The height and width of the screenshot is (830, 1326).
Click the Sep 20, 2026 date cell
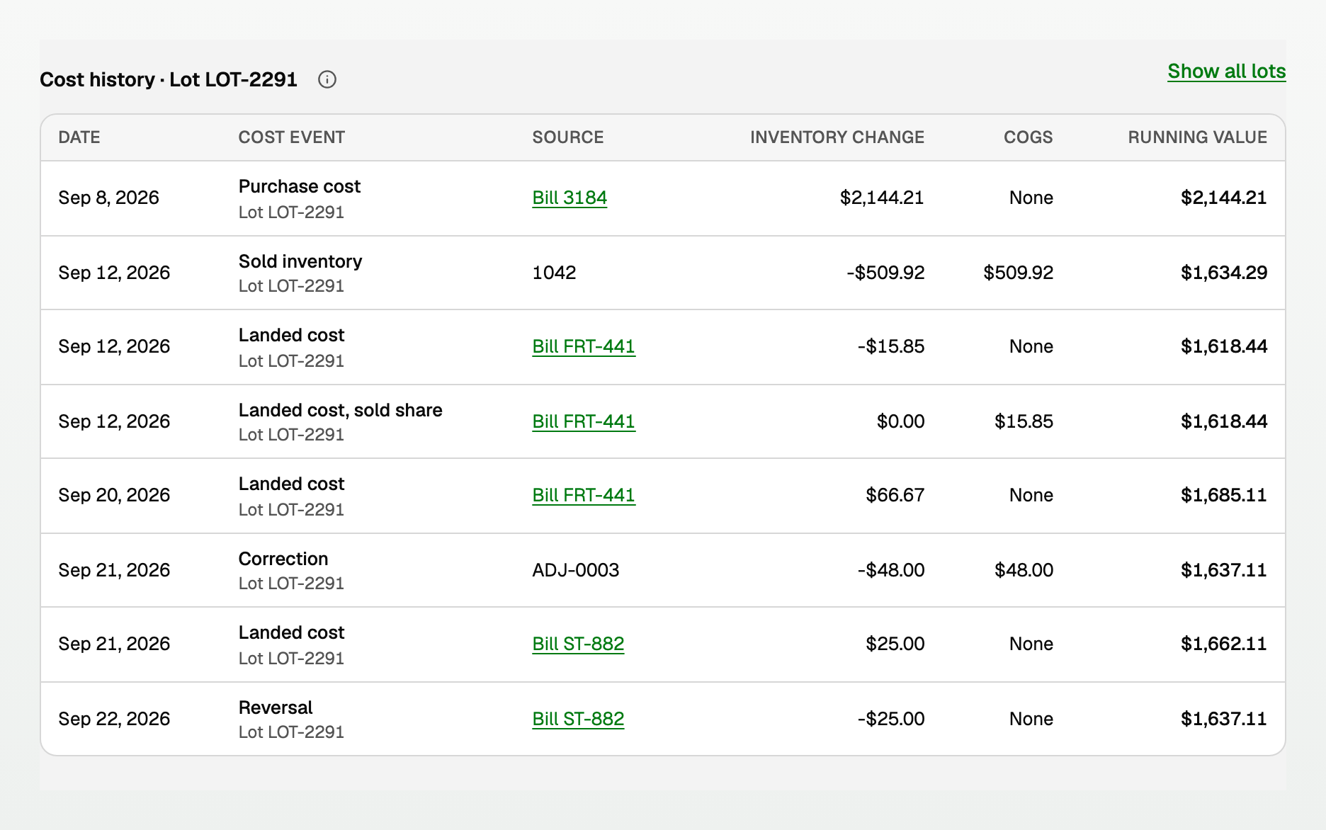tap(114, 495)
